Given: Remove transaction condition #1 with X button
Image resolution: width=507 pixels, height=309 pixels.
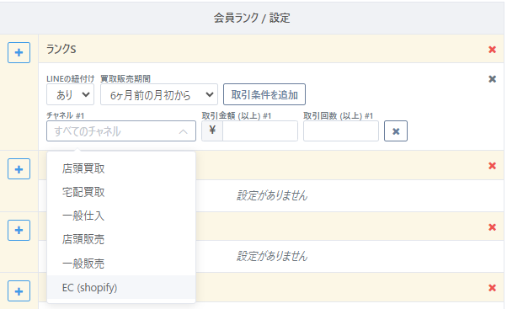Looking at the screenshot, I should [396, 131].
